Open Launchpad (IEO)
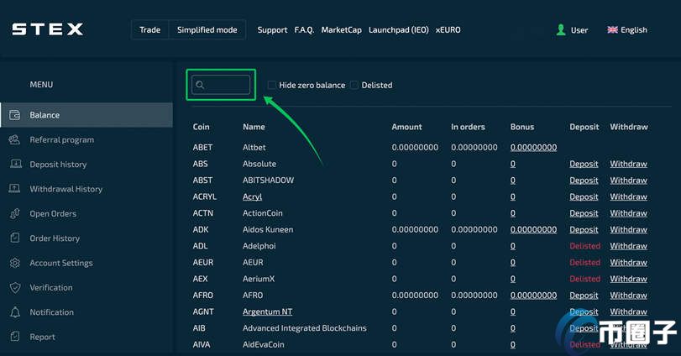681x356 pixels. pos(399,30)
